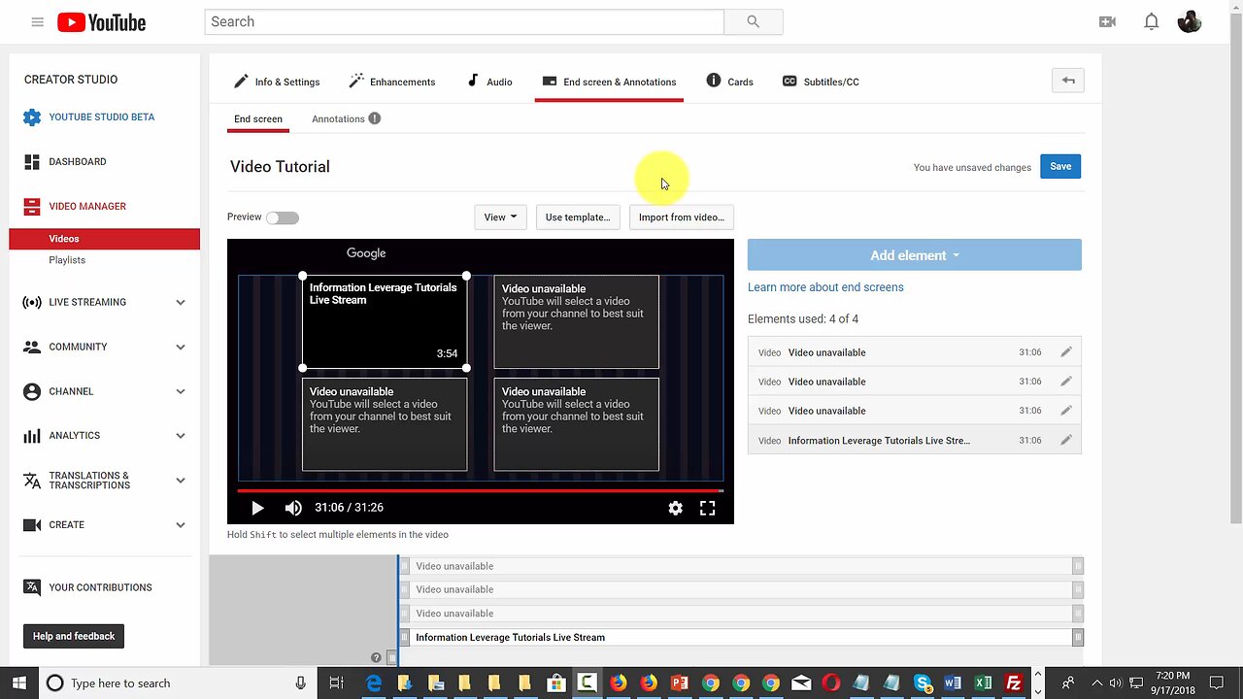Save the unsaved changes
Screen dimensions: 1243x699
point(1060,166)
